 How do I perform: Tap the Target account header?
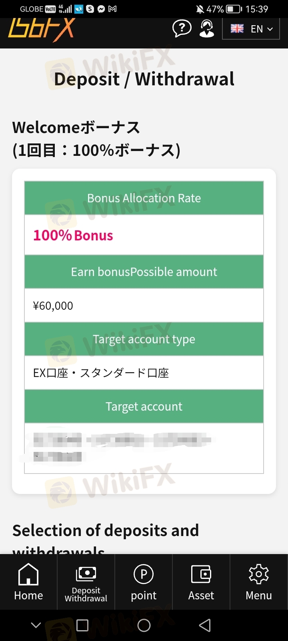pyautogui.click(x=144, y=407)
